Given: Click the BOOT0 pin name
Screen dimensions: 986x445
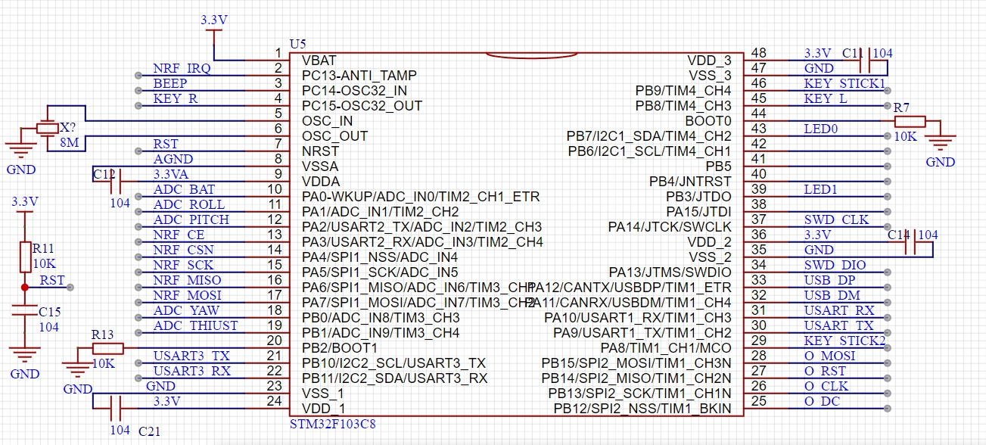Looking at the screenshot, I should [x=708, y=121].
